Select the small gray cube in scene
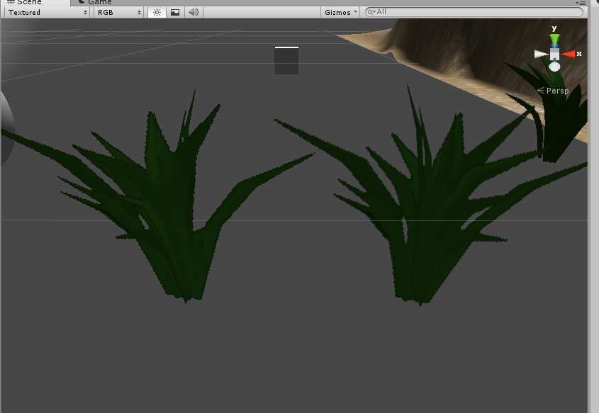Viewport: 599px width, 413px height. [286, 61]
